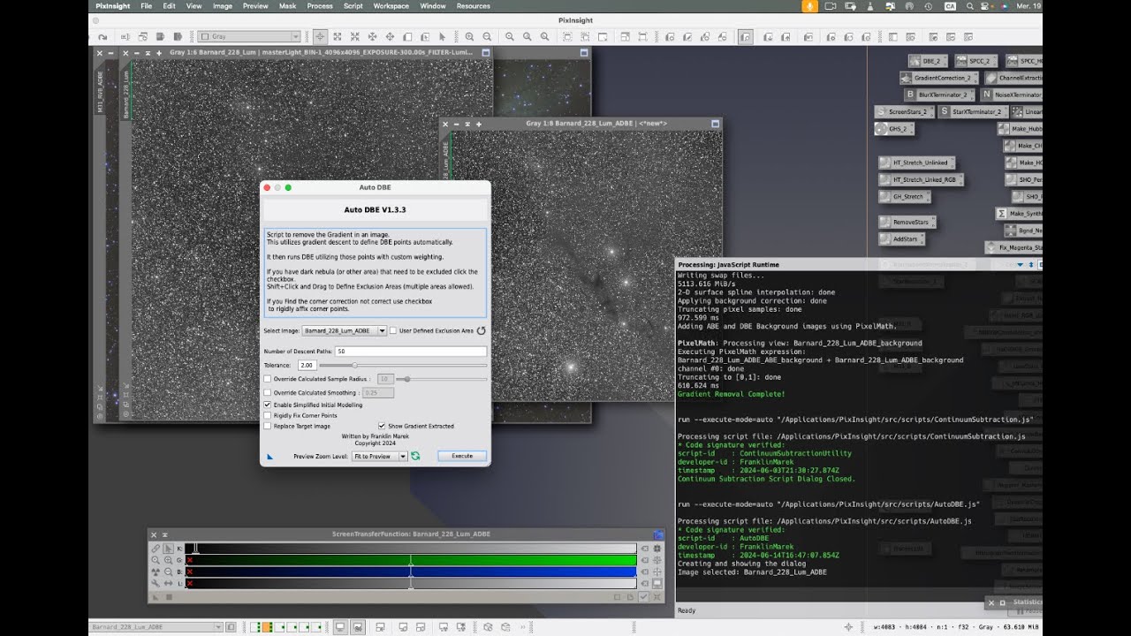
Task: Expand the Statistics panel collapse arrow
Action: [x=1002, y=602]
